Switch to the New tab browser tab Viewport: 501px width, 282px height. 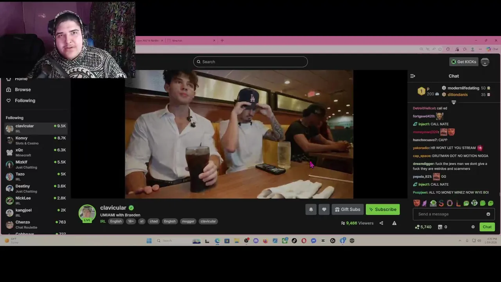[x=192, y=40]
